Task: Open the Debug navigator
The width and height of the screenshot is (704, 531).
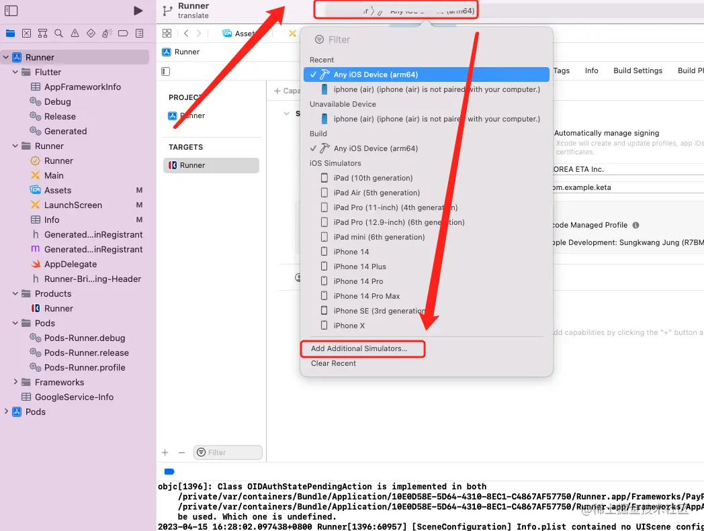Action: [x=107, y=33]
